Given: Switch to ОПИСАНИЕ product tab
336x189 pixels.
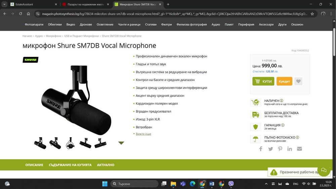Looking at the screenshot, I should click(x=34, y=165).
